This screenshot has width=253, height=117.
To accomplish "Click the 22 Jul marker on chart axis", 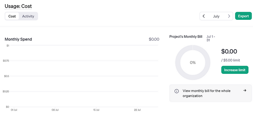I will (x=137, y=110).
